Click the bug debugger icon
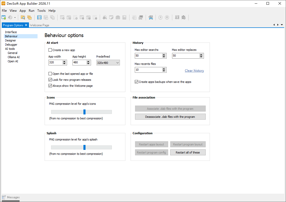 [184, 17]
